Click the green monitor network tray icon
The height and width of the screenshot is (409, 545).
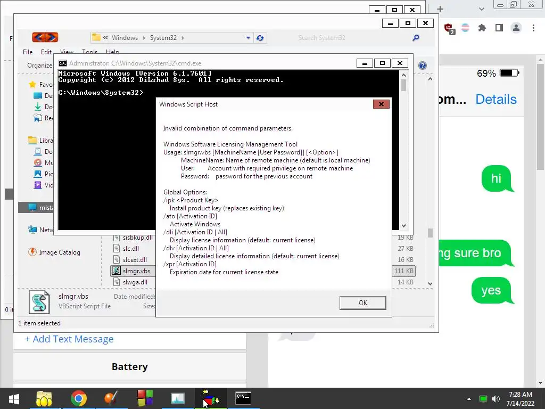483,399
